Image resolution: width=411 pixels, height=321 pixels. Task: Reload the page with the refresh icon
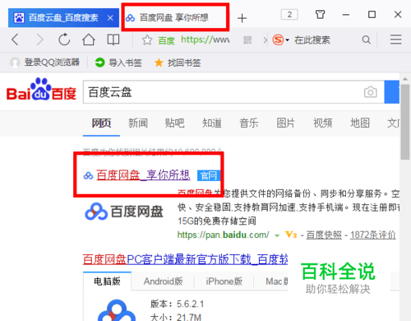click(x=64, y=40)
